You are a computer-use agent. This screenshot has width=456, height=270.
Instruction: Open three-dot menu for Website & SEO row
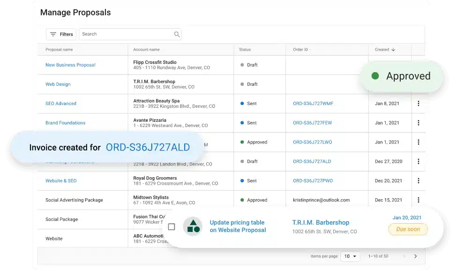click(419, 180)
